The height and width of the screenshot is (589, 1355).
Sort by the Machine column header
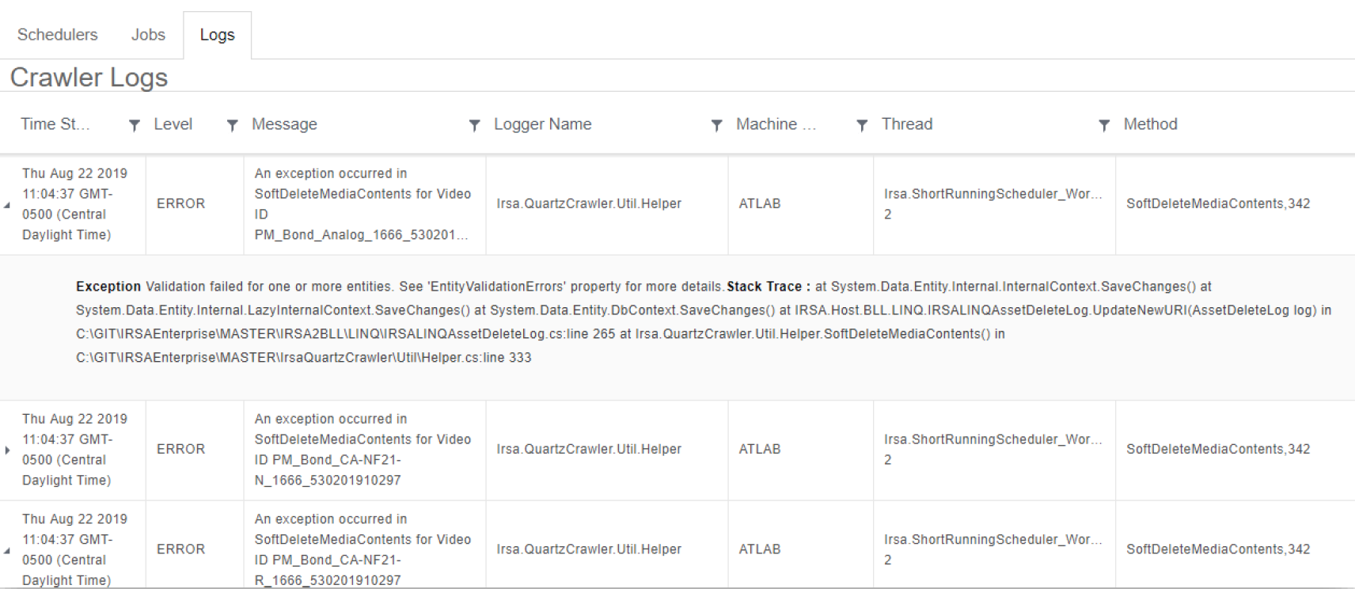coord(776,124)
